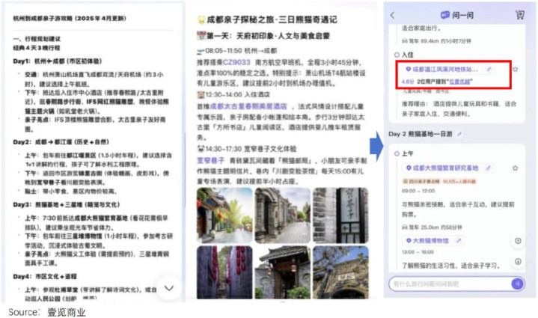Edit the Day 2 熊猫基地一日游 title pencil
Screen dimensions: 538x318
[x=459, y=134]
